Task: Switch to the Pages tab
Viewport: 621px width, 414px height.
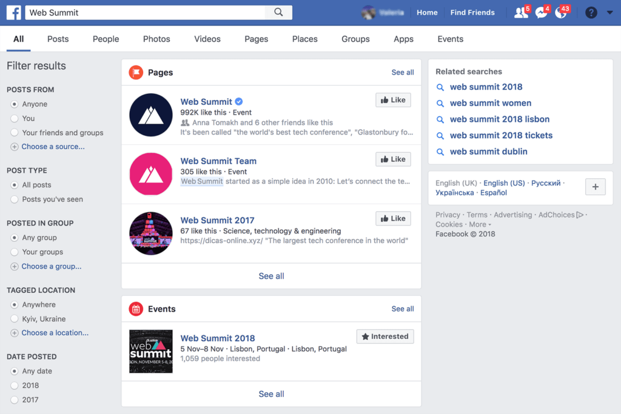Action: tap(257, 39)
